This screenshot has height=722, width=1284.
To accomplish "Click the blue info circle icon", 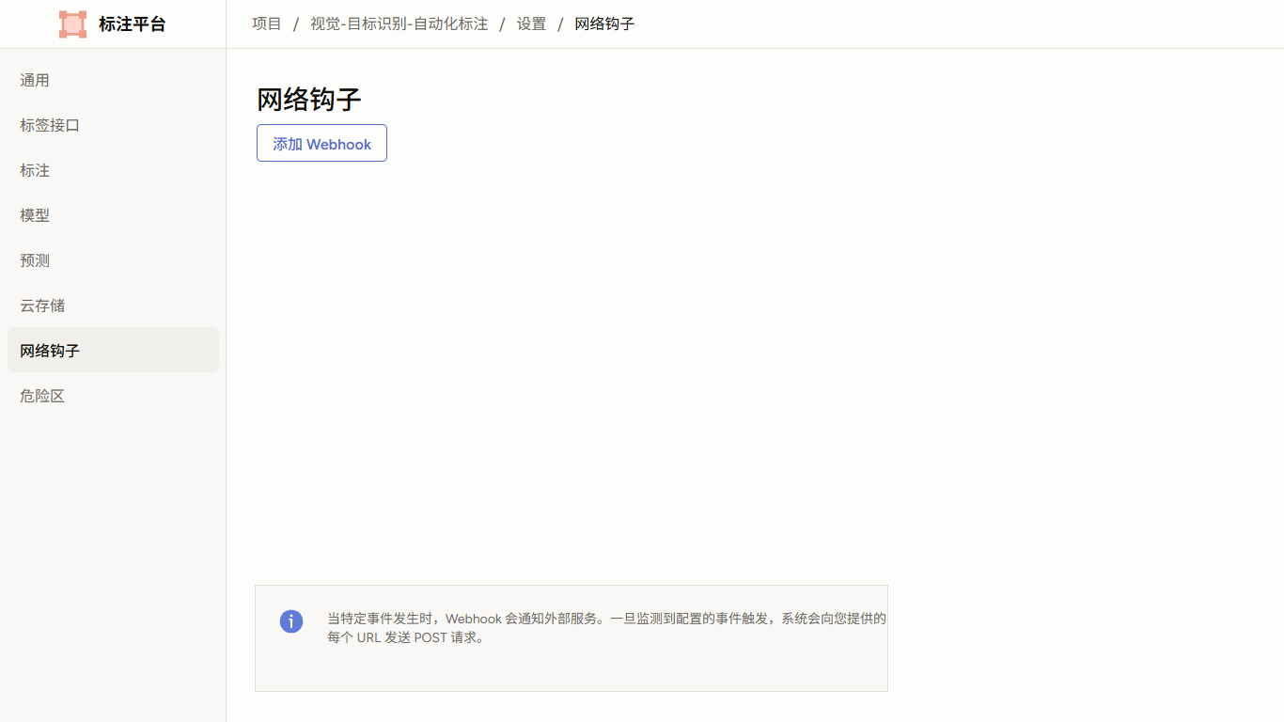I will pos(291,621).
